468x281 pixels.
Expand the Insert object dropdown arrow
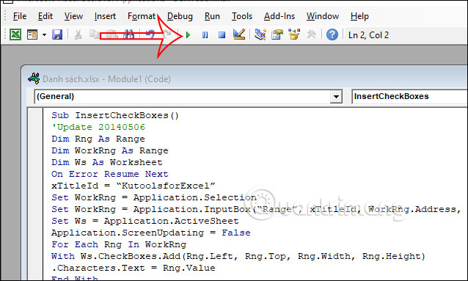(x=44, y=34)
